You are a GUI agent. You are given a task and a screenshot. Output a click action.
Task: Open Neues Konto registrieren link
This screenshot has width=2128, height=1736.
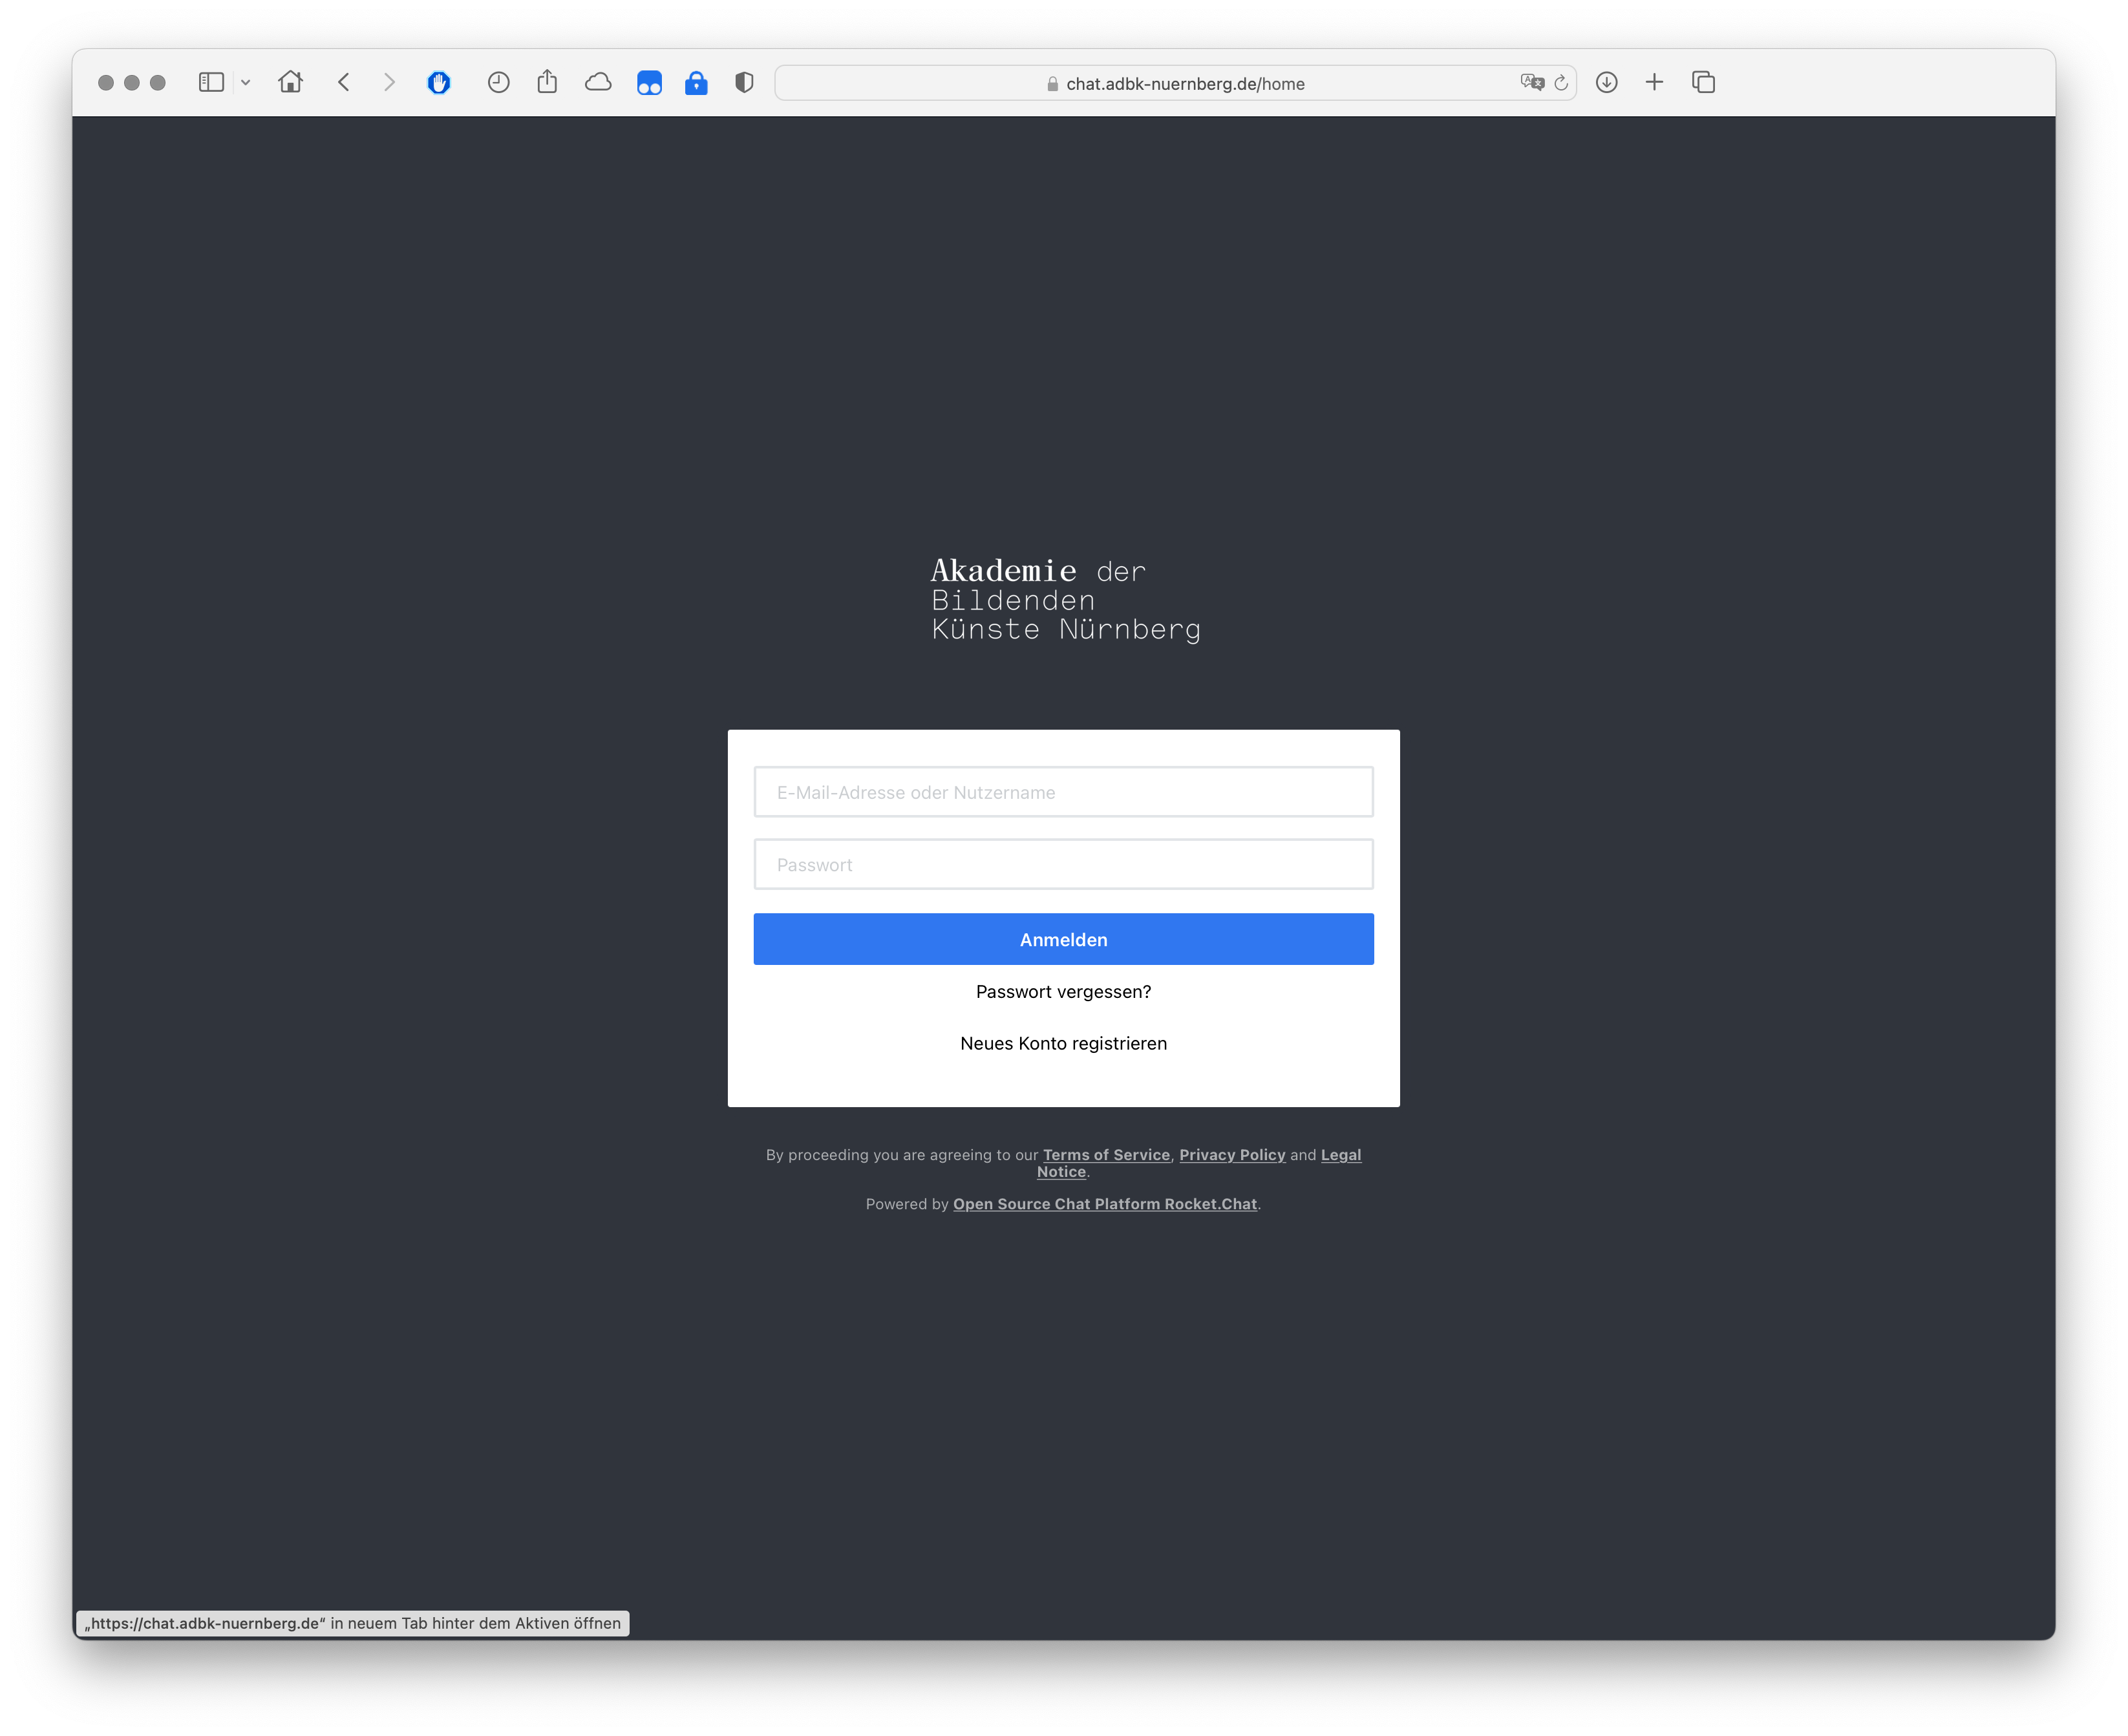point(1063,1044)
